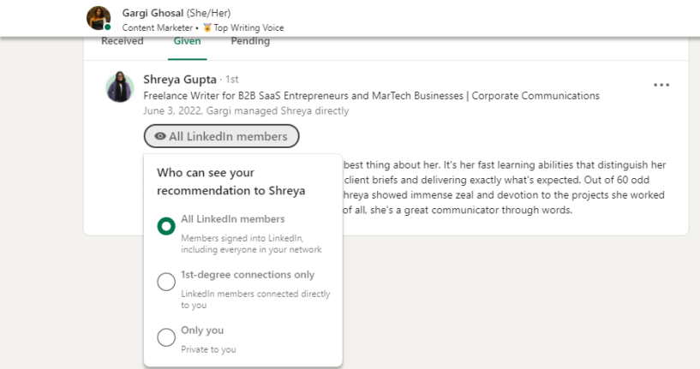This screenshot has width=700, height=369.
Task: Click Gargi Ghosal's name in header
Action: pos(153,13)
